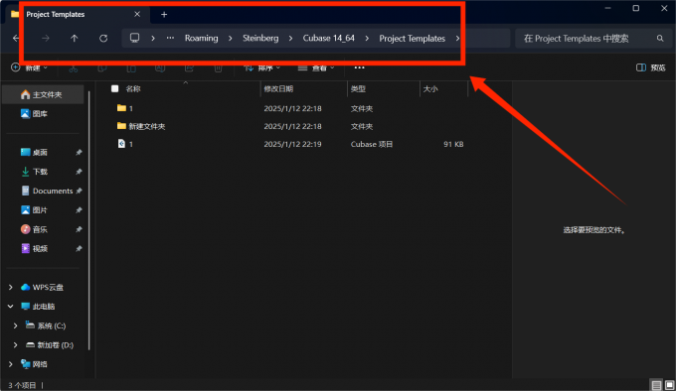Add a new Explorer tab
The width and height of the screenshot is (676, 391).
(164, 15)
